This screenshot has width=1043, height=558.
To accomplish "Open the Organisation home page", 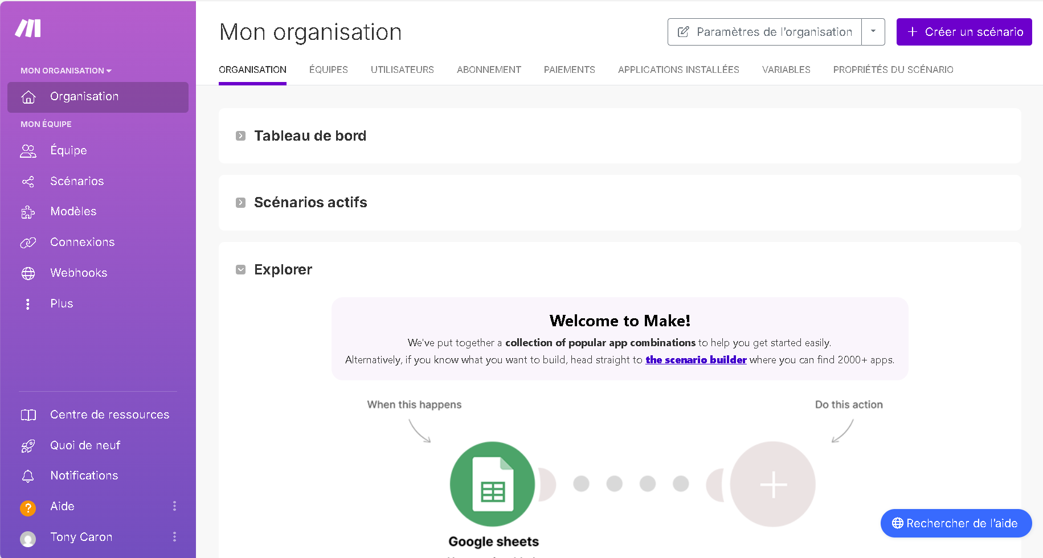I will (x=84, y=96).
